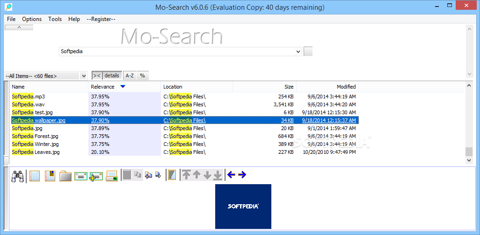Sort by the Name column header
The image size is (480, 235).
(x=49, y=87)
